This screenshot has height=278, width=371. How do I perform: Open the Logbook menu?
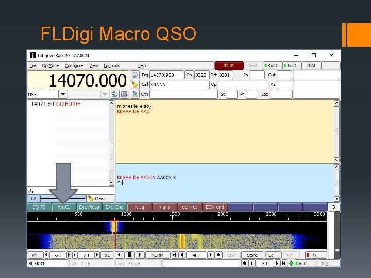(x=112, y=65)
